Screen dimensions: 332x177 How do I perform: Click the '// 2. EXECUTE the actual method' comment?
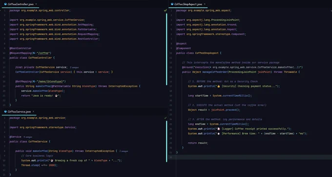coord(227,105)
